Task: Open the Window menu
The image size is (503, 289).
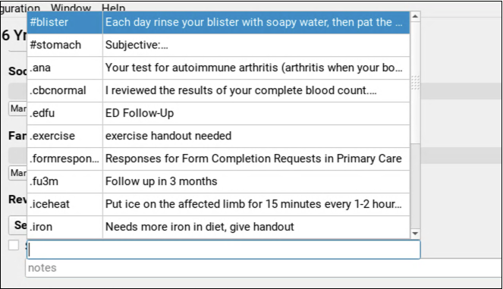Action: pos(71,8)
